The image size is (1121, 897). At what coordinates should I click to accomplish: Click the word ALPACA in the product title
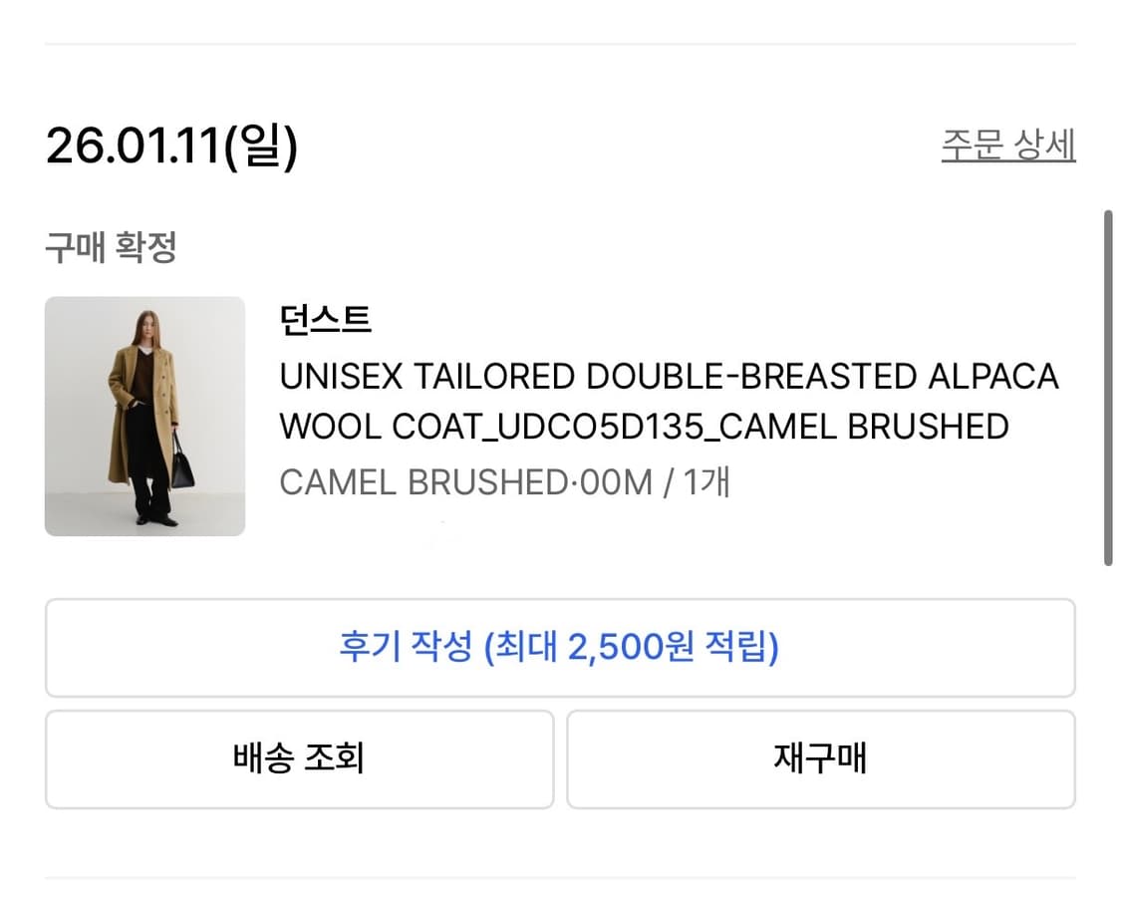click(992, 377)
